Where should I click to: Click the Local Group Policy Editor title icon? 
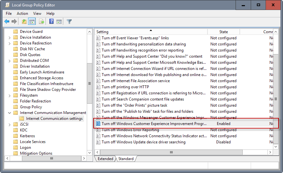[x=7, y=5]
